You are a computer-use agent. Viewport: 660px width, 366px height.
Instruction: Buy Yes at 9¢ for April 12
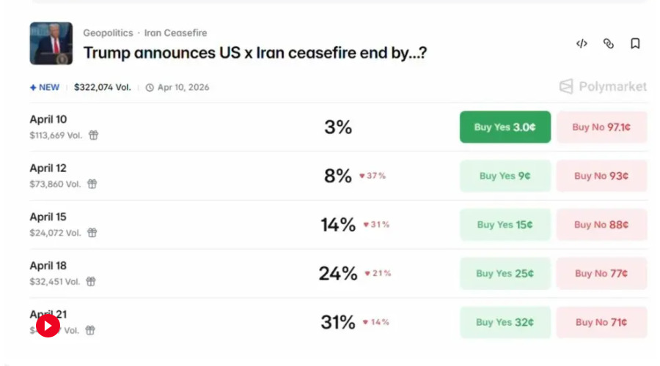[505, 176]
